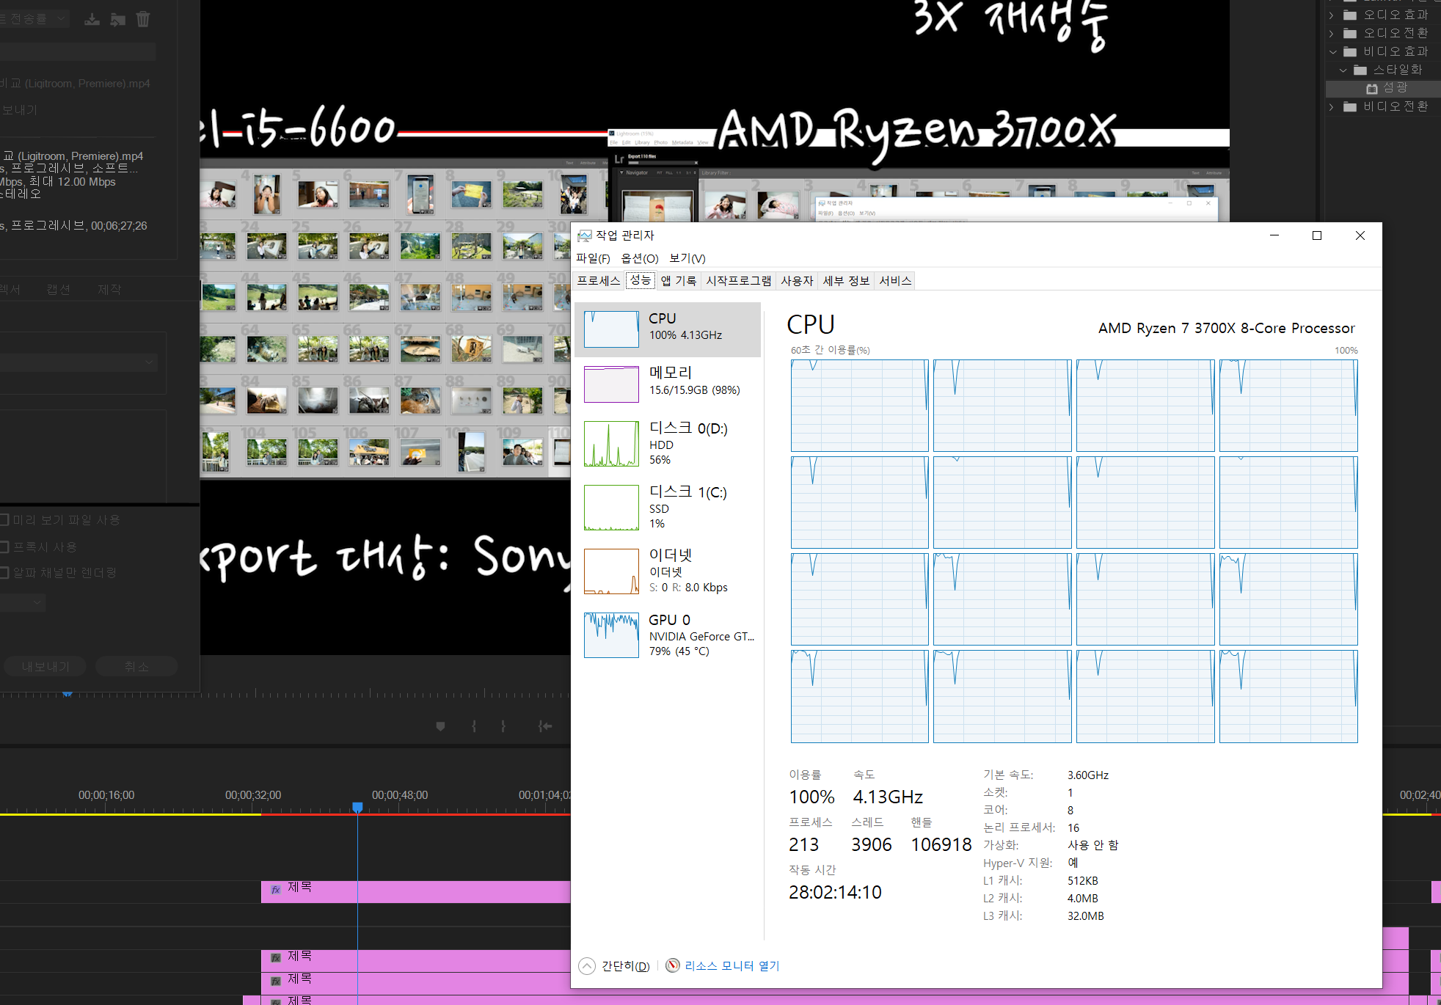Click the Add Marker icon below preview
Viewport: 1441px width, 1005px height.
pos(440,726)
